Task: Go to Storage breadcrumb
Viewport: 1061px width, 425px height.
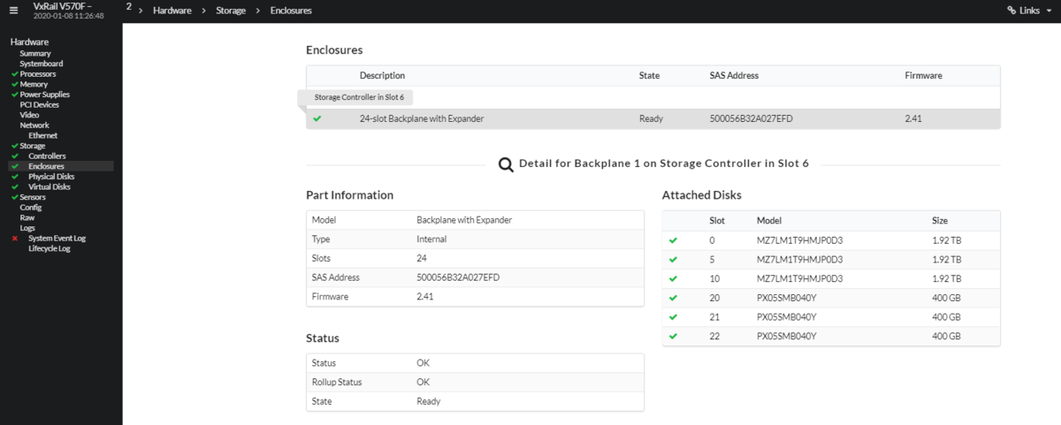Action: (231, 11)
